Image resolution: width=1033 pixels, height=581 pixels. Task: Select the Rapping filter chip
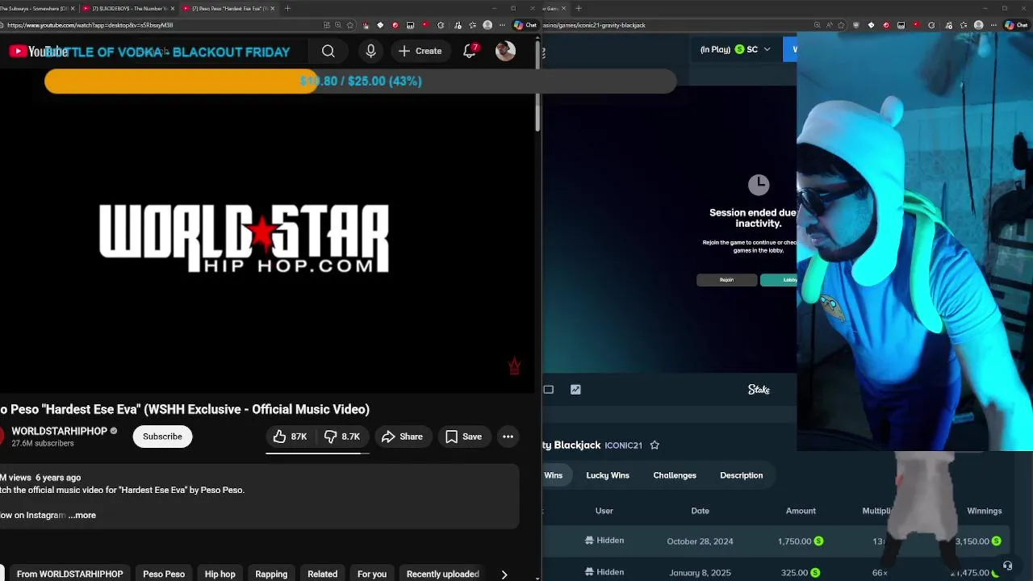pyautogui.click(x=271, y=574)
